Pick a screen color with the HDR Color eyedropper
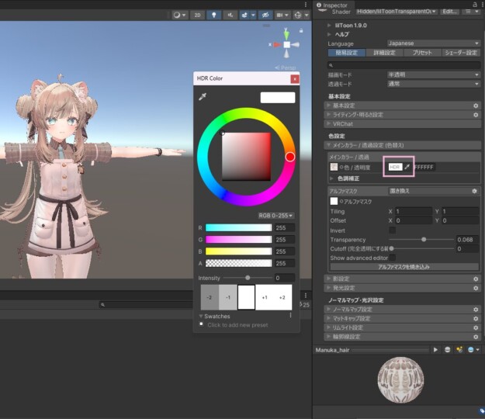The height and width of the screenshot is (419, 485). [203, 97]
